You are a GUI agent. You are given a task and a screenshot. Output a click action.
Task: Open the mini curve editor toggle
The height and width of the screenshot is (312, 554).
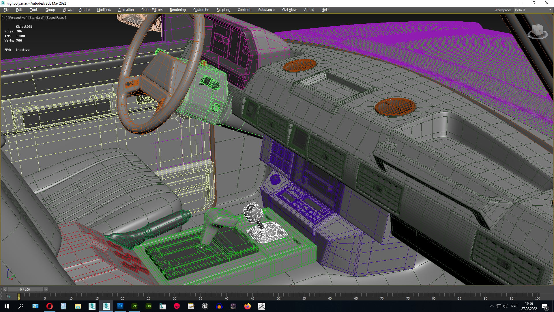tap(8, 297)
